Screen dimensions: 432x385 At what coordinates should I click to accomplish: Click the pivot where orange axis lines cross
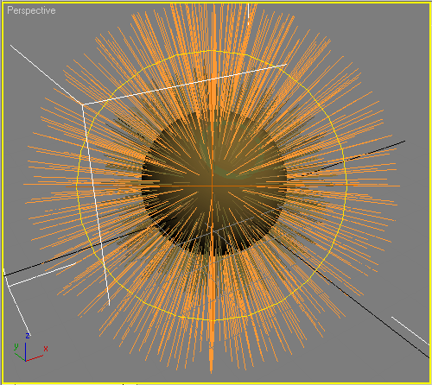(213, 186)
